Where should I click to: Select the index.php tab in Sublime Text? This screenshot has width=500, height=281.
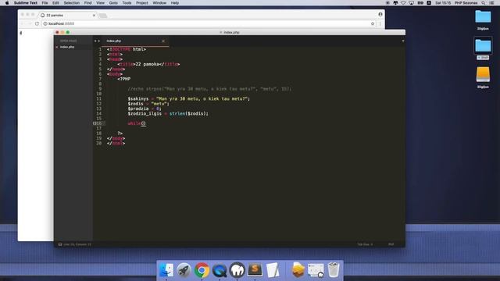coord(135,41)
